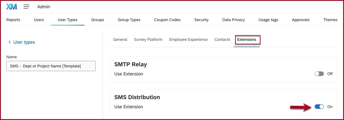Open the Groups admin tab
This screenshot has width=344, height=120.
[x=98, y=20]
